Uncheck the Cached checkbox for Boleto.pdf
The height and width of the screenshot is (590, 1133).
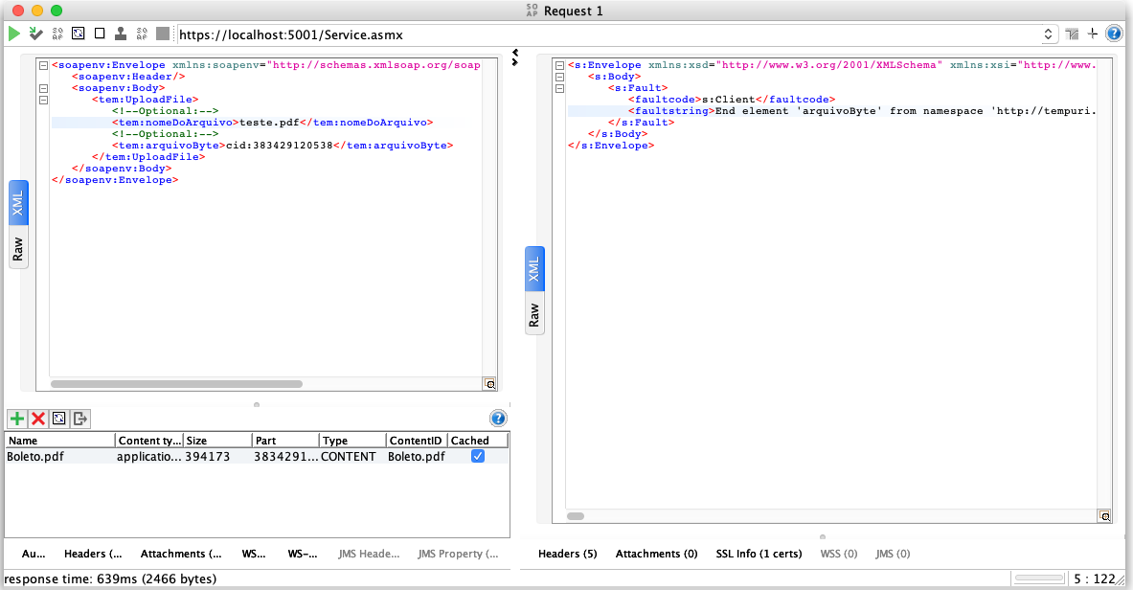coord(478,456)
